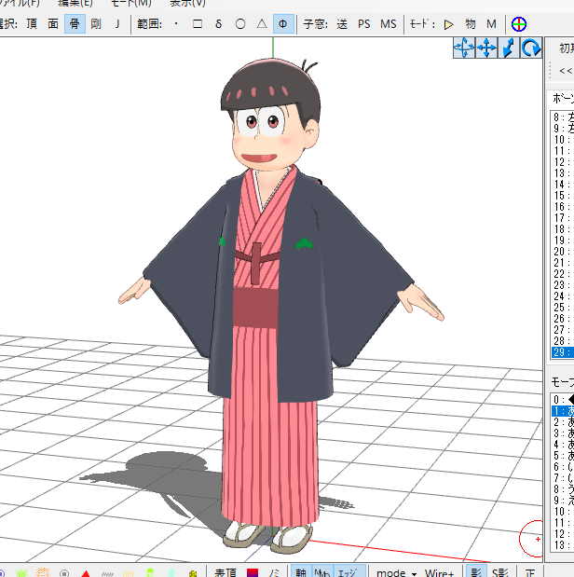Select bone row 29 in list

click(563, 352)
